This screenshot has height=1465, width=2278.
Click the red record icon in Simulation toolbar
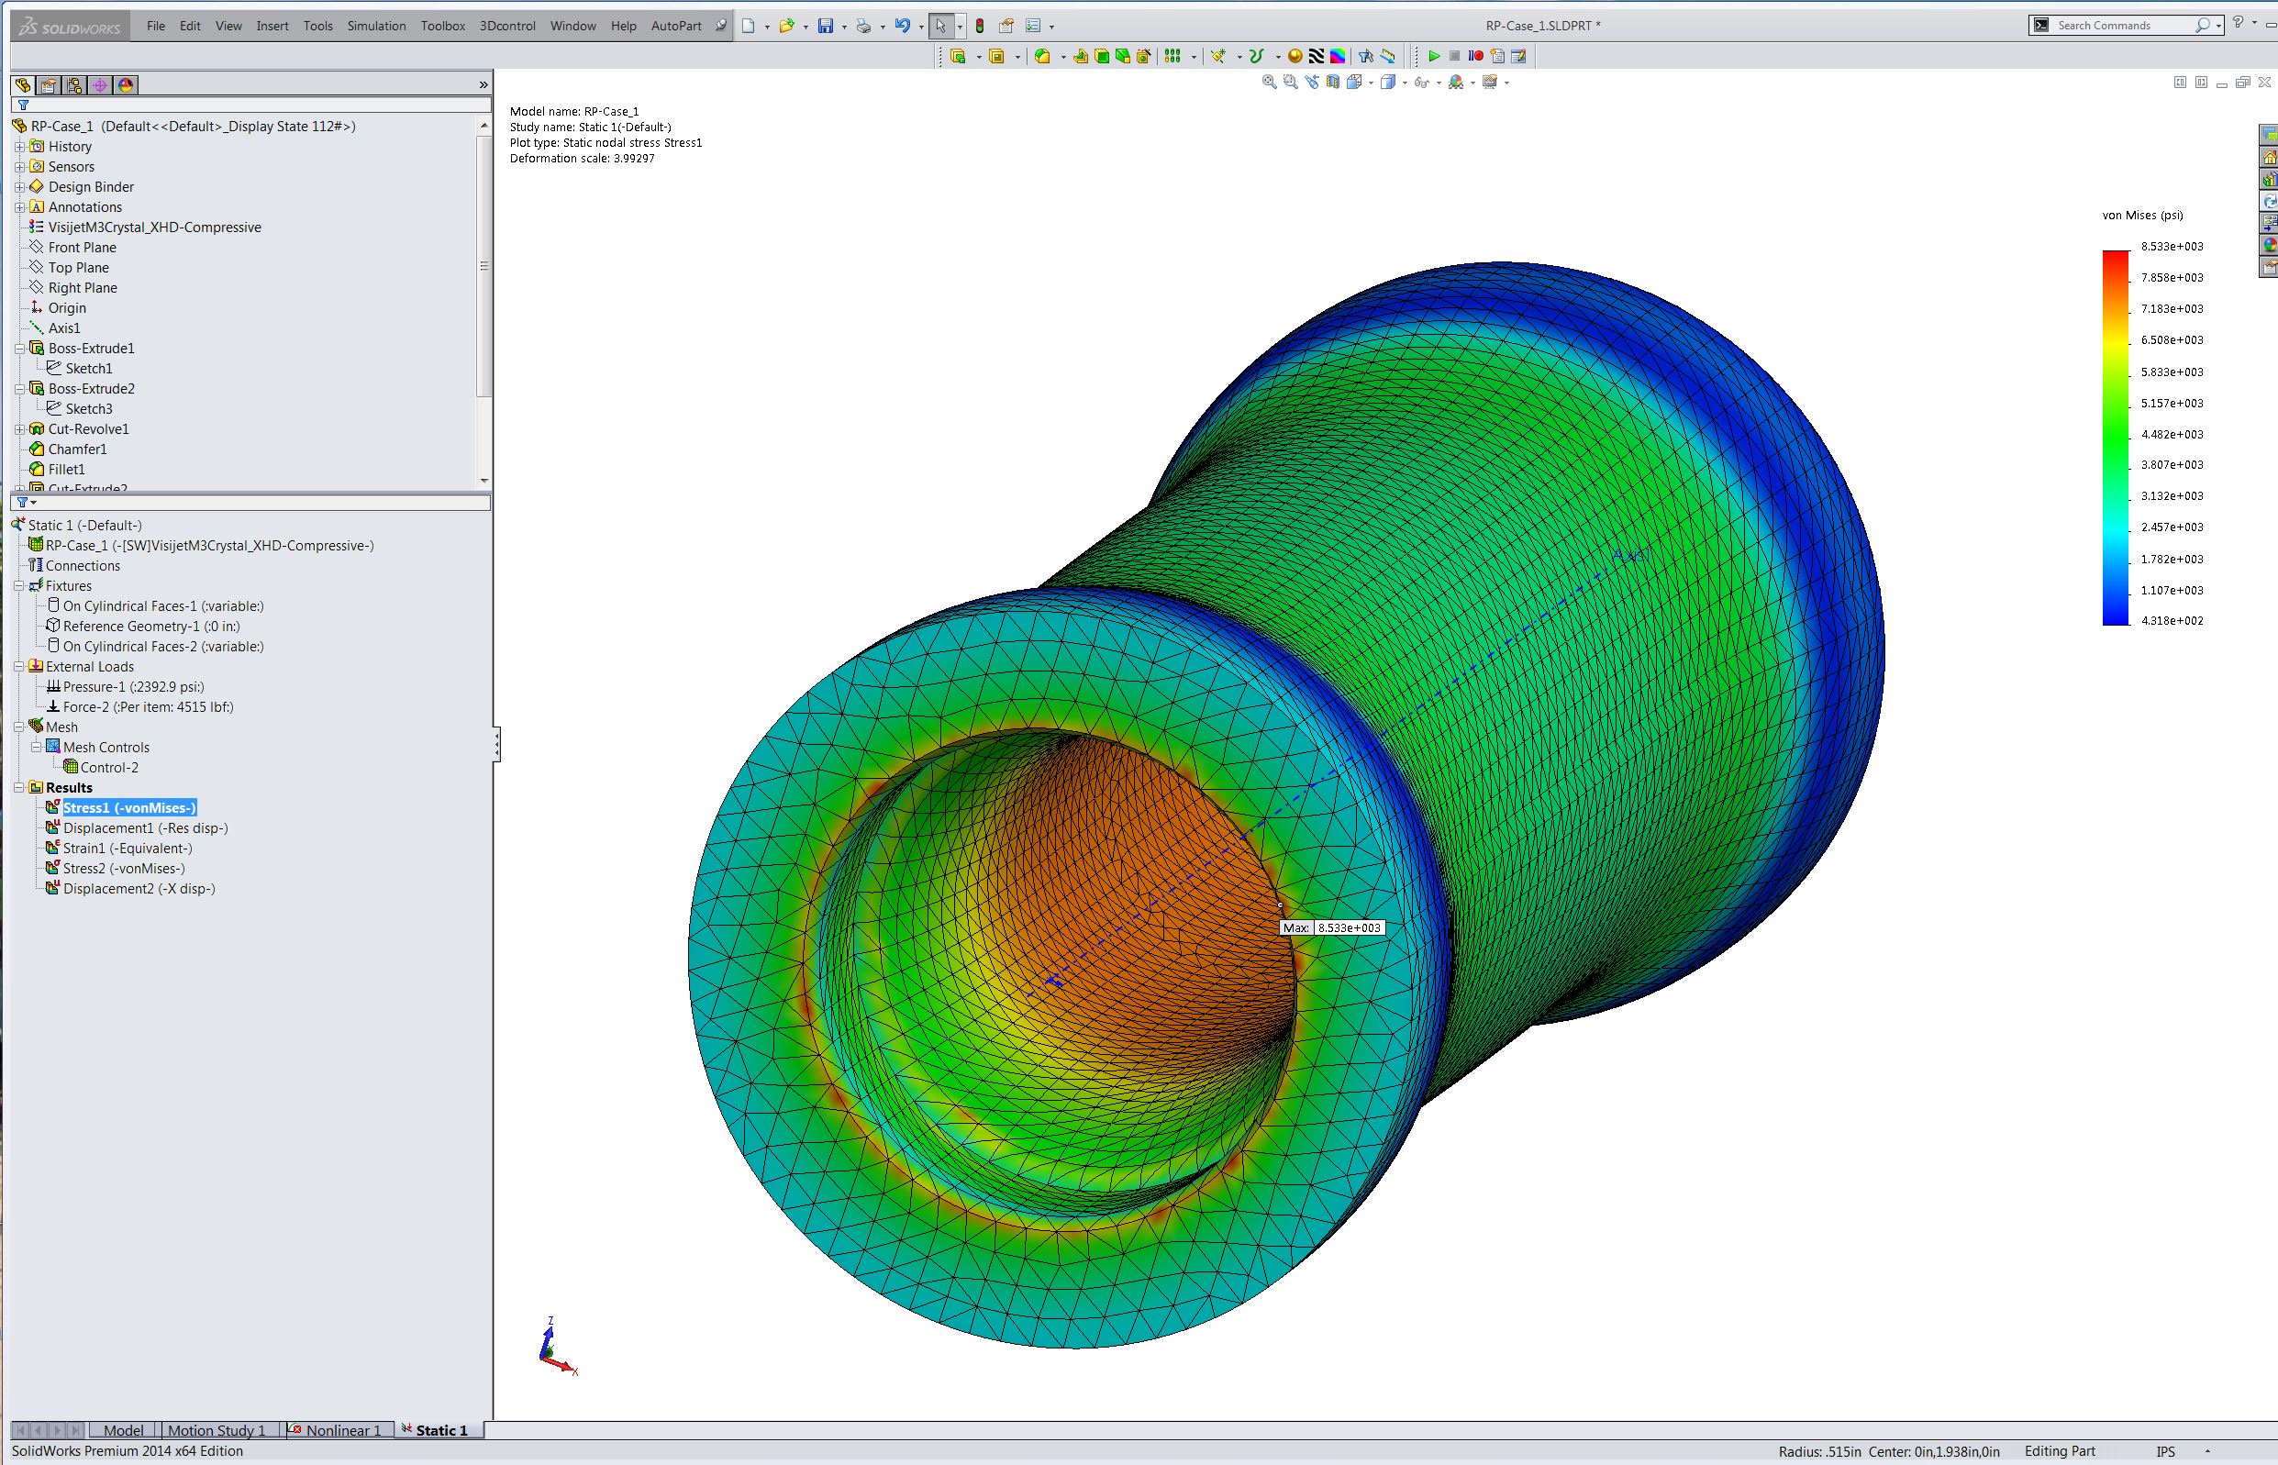point(1476,56)
